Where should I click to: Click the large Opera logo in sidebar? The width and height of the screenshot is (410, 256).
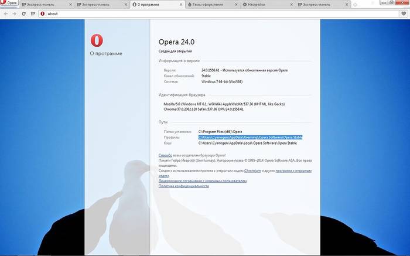pyautogui.click(x=97, y=40)
